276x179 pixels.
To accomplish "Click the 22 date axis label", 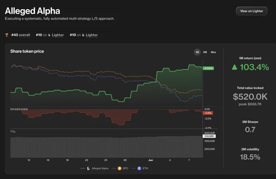I will [x=86, y=160].
